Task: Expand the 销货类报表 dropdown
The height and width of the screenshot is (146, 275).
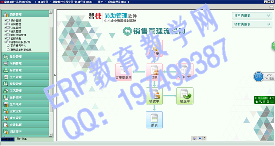Action: tap(252, 24)
